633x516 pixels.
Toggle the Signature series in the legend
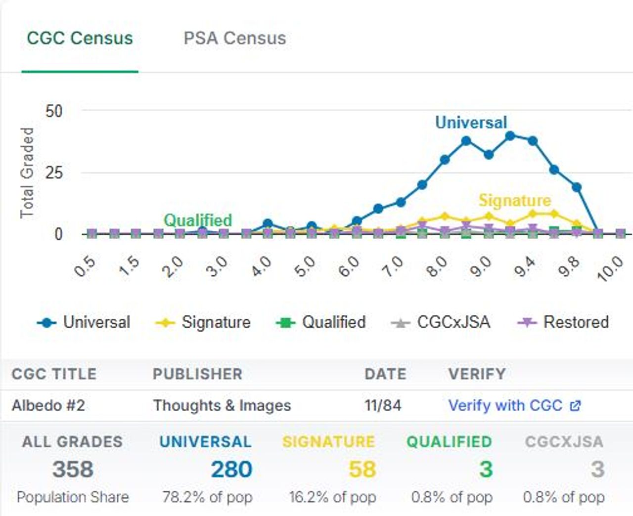[x=216, y=322]
